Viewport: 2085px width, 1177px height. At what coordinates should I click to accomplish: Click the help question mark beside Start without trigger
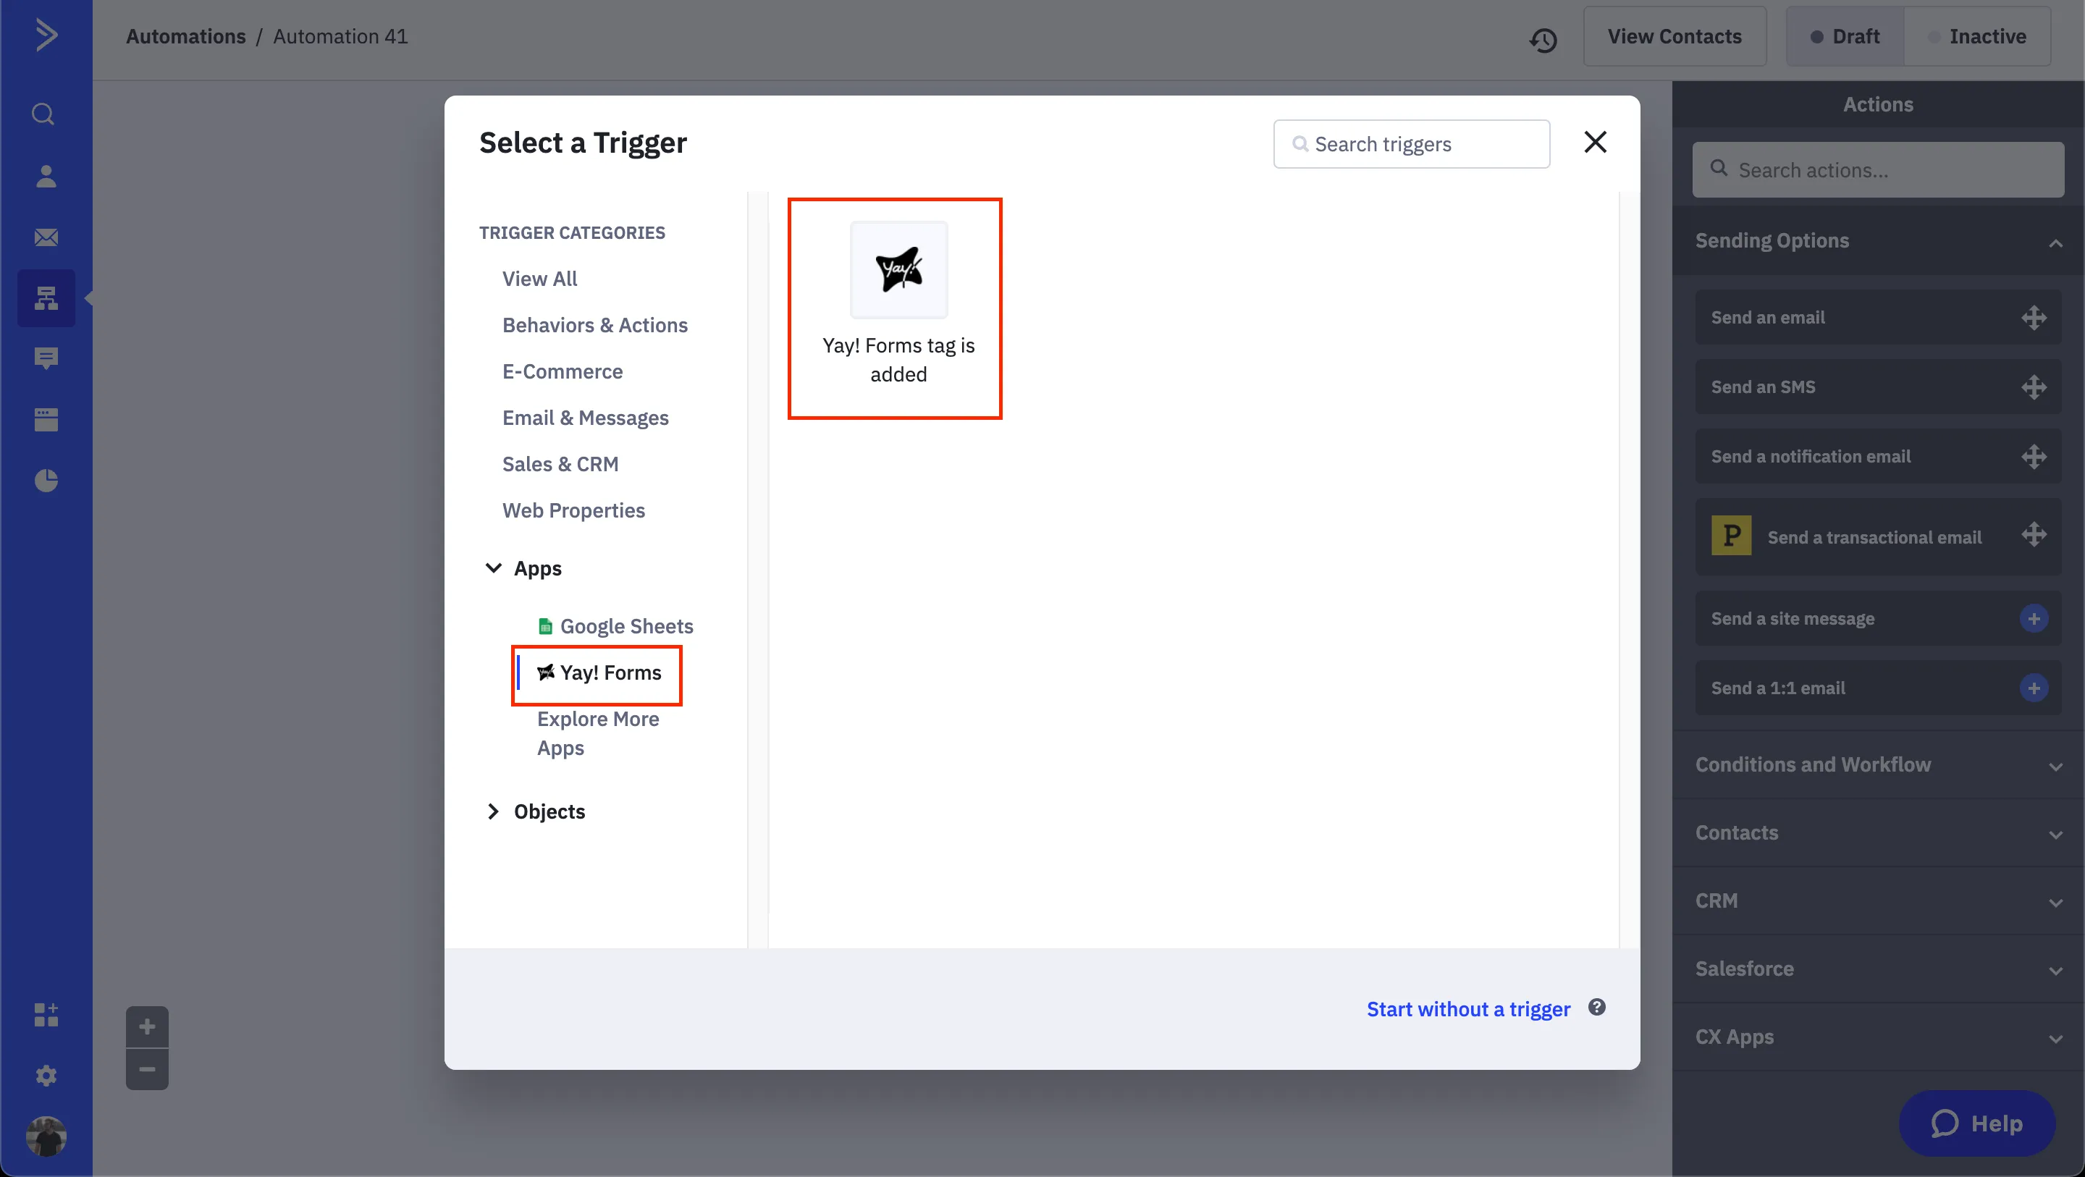(1596, 1007)
